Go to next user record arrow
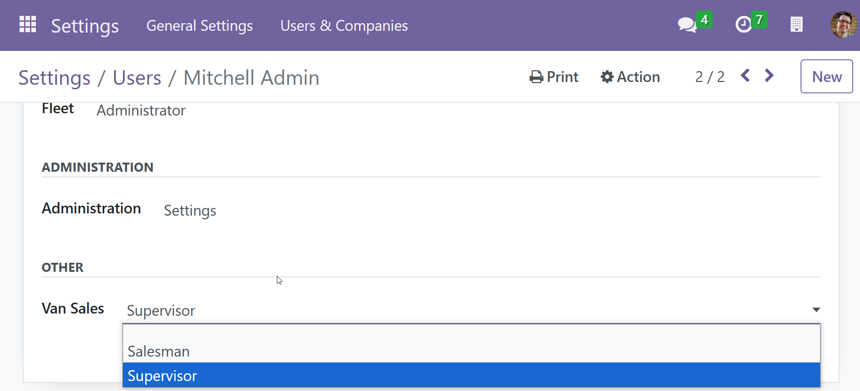The height and width of the screenshot is (391, 860). (x=769, y=76)
